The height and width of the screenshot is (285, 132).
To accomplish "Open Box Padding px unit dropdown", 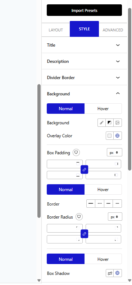I will click(x=114, y=152).
